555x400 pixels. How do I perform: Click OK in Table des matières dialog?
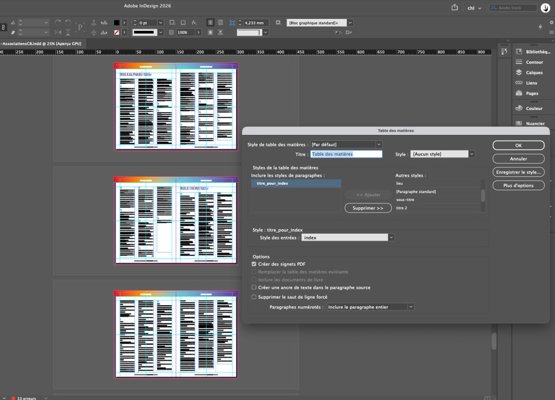[518, 145]
